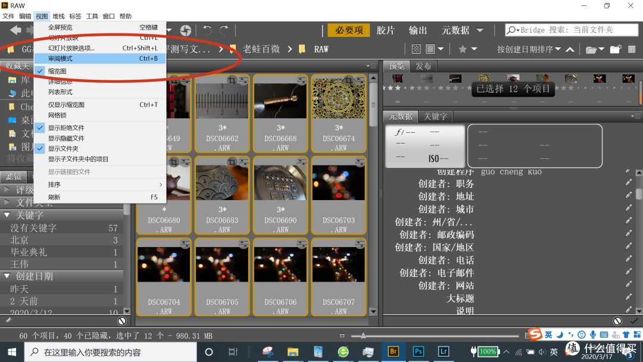Open File Explorer from the taskbar

293,352
